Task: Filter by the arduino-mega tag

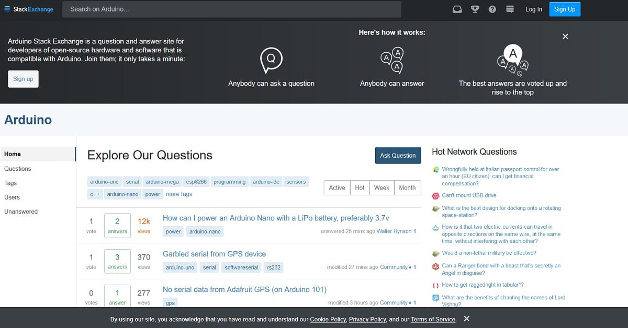Action: (162, 182)
